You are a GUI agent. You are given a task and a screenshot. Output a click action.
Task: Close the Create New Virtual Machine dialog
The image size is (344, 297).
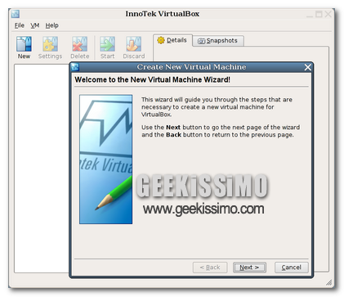(x=307, y=67)
